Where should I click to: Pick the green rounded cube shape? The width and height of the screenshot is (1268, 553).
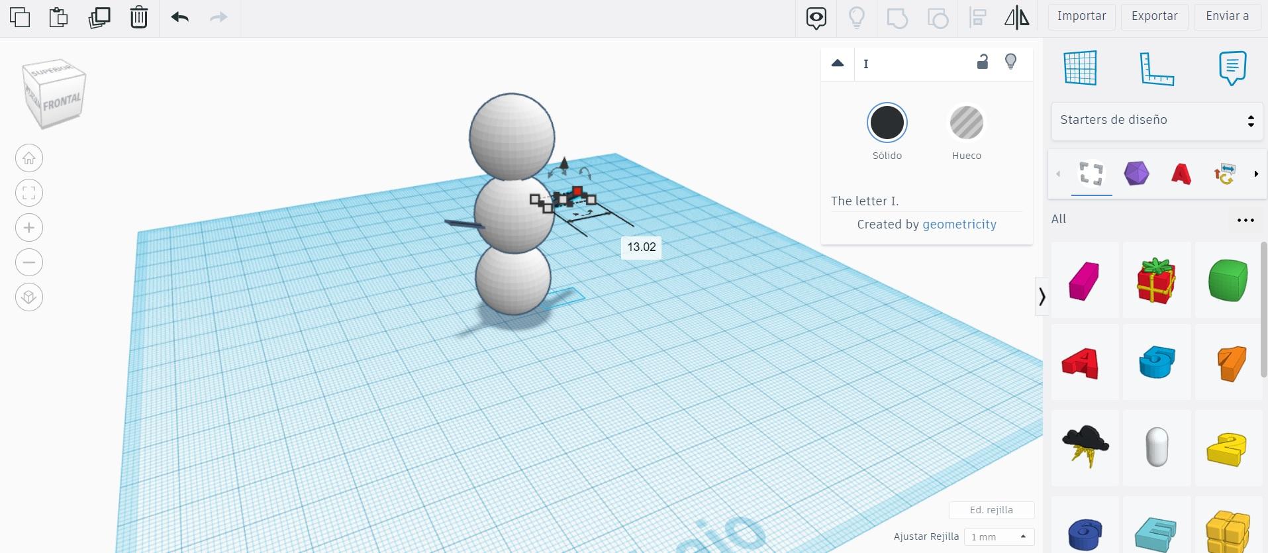1228,280
